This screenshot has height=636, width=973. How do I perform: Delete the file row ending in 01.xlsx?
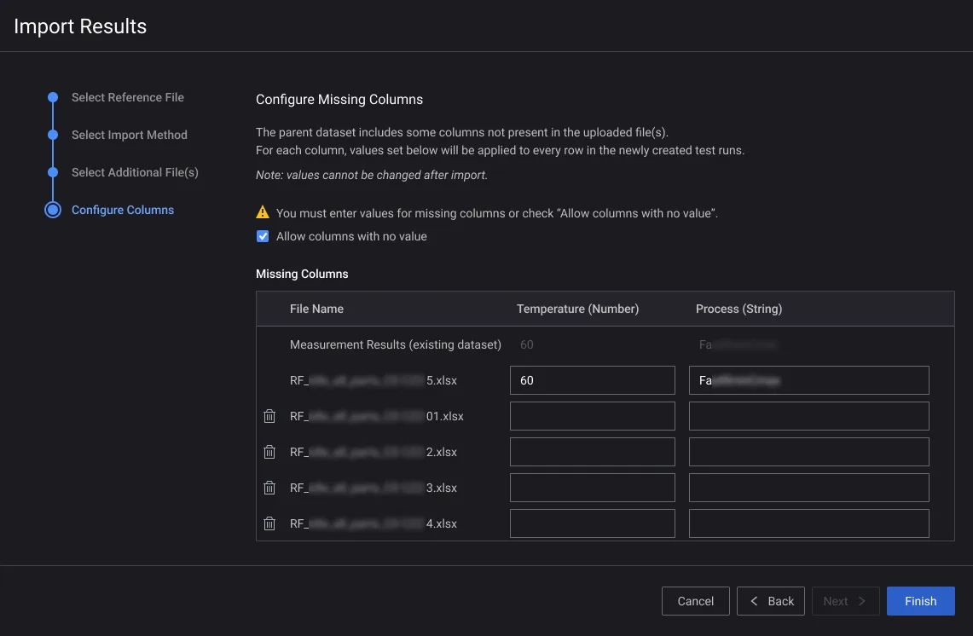[x=269, y=416]
